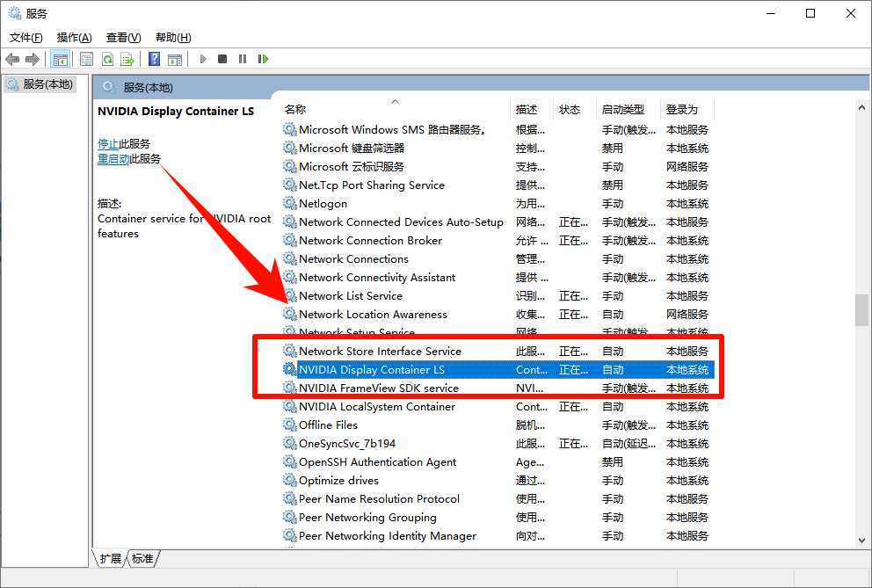Click gear icon beside Optimize drives
This screenshot has height=588, width=872.
coord(290,479)
